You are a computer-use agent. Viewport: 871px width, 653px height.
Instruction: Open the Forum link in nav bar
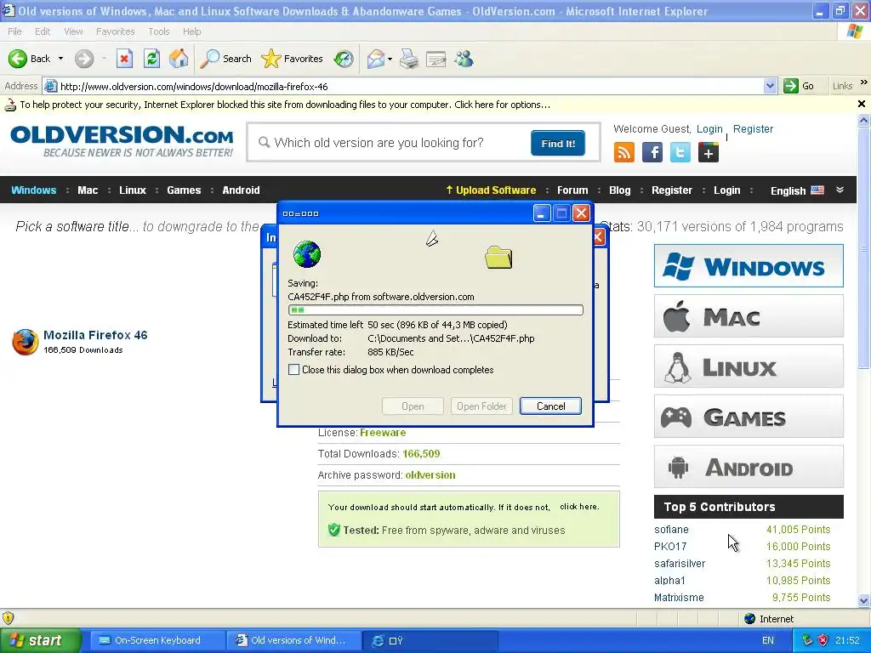572,190
